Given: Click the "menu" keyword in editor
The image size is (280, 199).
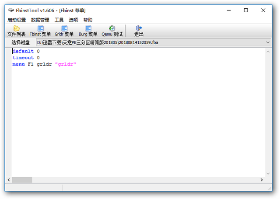Looking at the screenshot, I should tap(18, 64).
